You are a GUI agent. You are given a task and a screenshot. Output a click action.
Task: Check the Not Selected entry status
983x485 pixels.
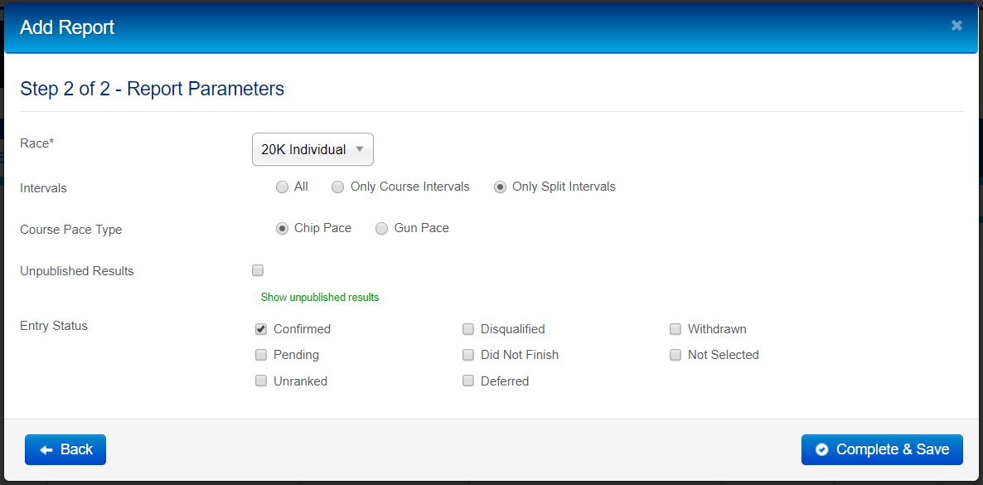point(676,355)
